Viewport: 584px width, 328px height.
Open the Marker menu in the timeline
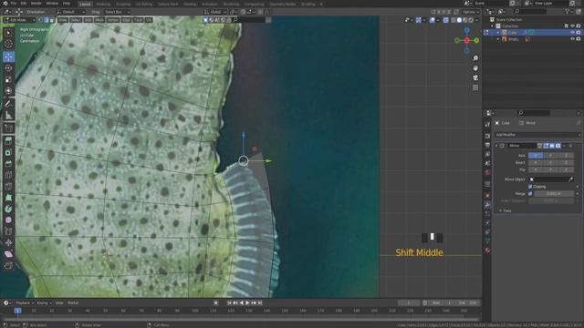click(x=73, y=303)
